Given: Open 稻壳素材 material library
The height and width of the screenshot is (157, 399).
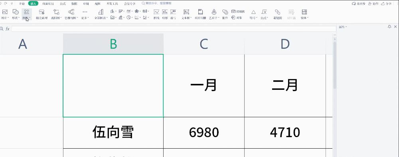Looking at the screenshot, I should (x=42, y=14).
